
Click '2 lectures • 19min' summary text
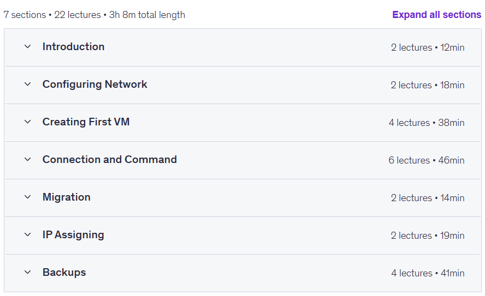point(428,236)
